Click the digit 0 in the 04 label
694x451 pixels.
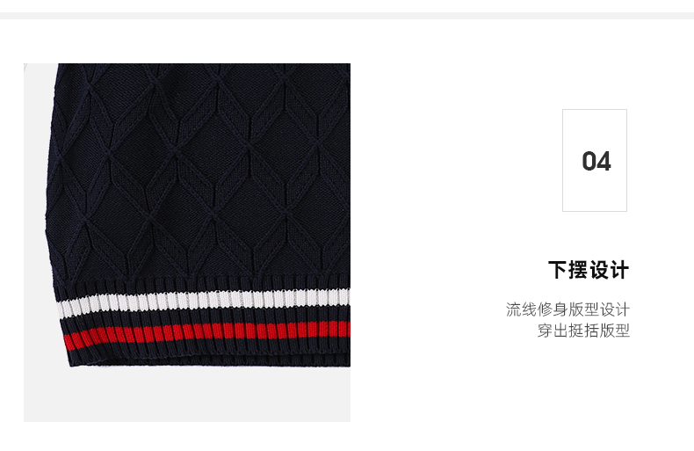pos(589,161)
